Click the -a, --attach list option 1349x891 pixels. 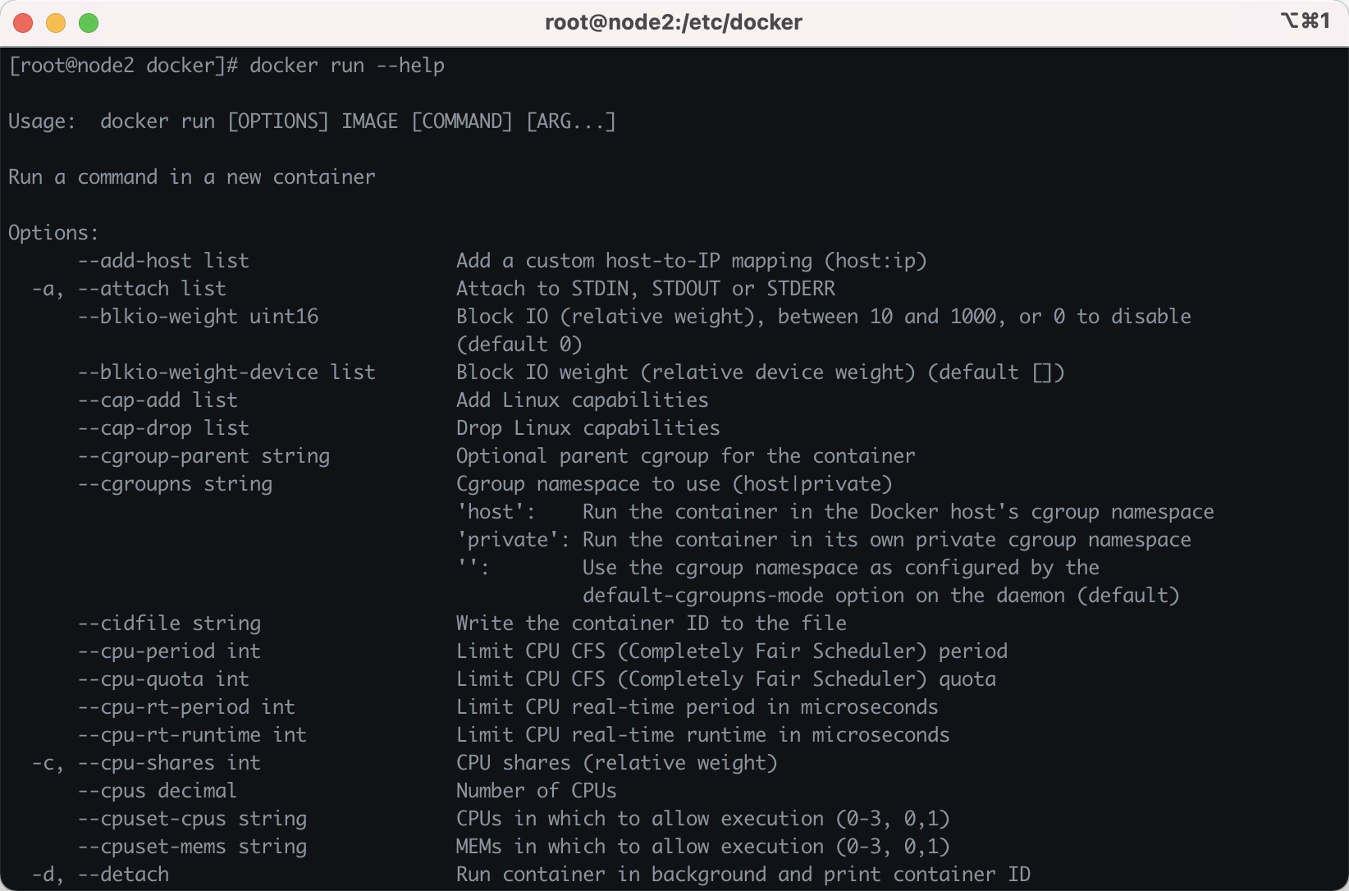point(129,289)
